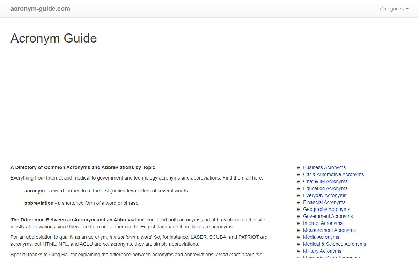The width and height of the screenshot is (419, 258).
Task: Visit the Everyday Acronyms category
Action: point(324,195)
